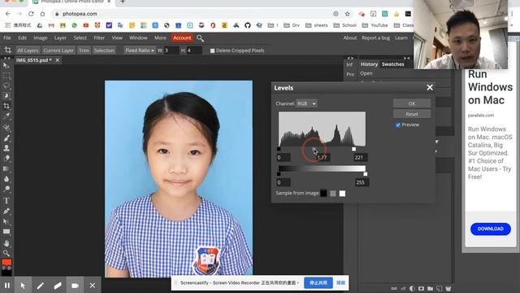Select the Clone Stamp tool
The width and height of the screenshot is (520, 293).
6,148
